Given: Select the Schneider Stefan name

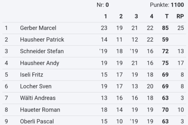Looking at the screenshot, I should [42, 51].
